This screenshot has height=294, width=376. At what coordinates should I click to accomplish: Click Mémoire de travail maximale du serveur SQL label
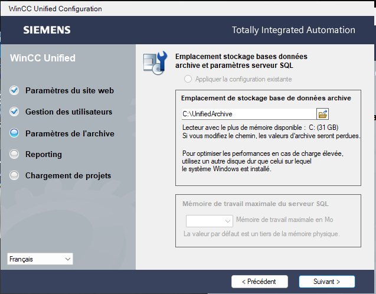click(x=256, y=204)
